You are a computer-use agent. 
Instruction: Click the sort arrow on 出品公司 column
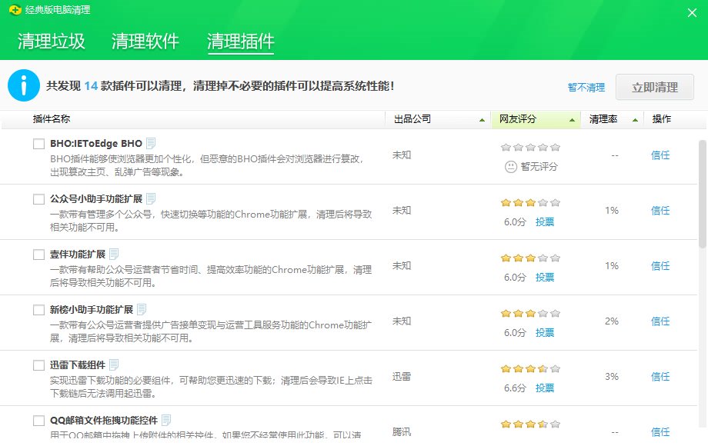483,121
